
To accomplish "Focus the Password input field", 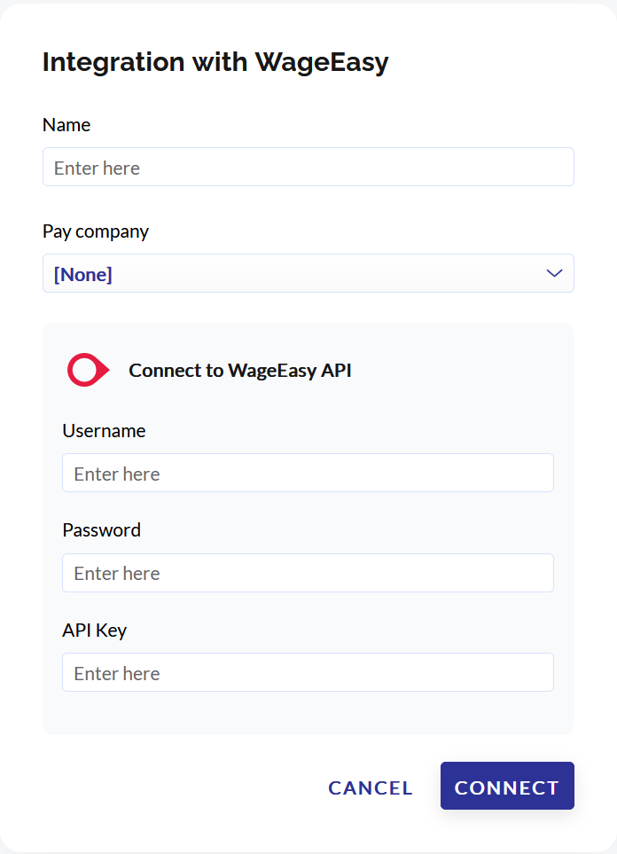I will click(x=308, y=573).
